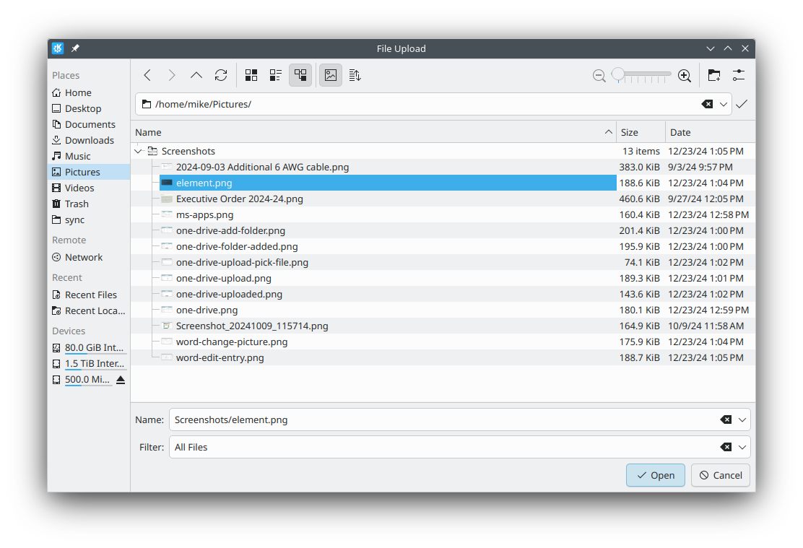
Task: Expand the Name field dropdown
Action: tap(742, 419)
